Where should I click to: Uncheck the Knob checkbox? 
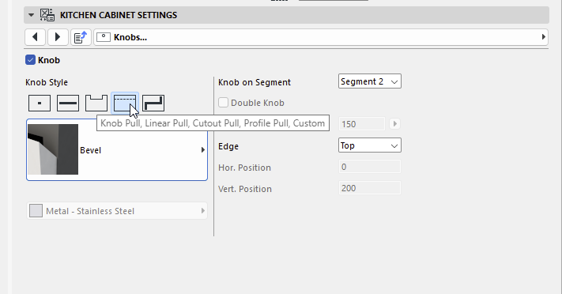[31, 60]
